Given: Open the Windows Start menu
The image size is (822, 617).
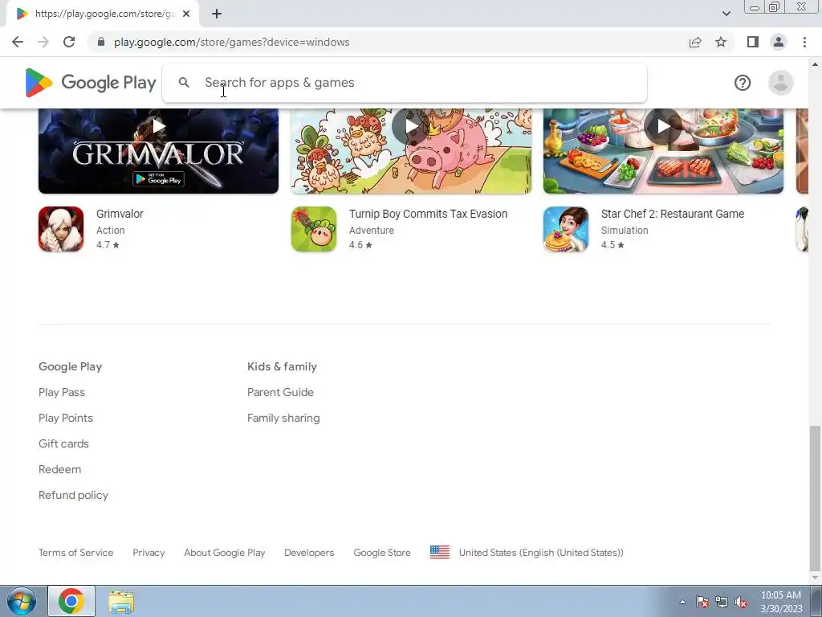Looking at the screenshot, I should [21, 601].
